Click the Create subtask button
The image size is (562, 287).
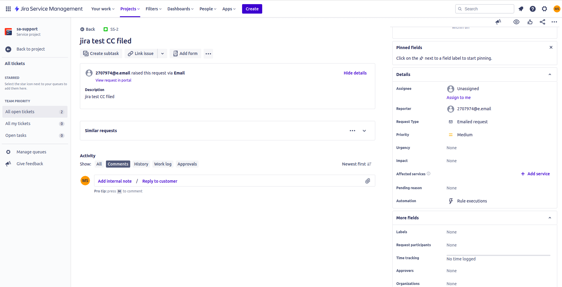[x=101, y=53]
